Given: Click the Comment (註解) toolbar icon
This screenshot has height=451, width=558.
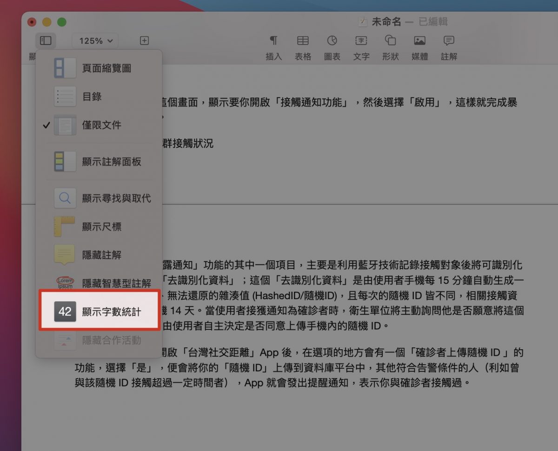Looking at the screenshot, I should [449, 40].
